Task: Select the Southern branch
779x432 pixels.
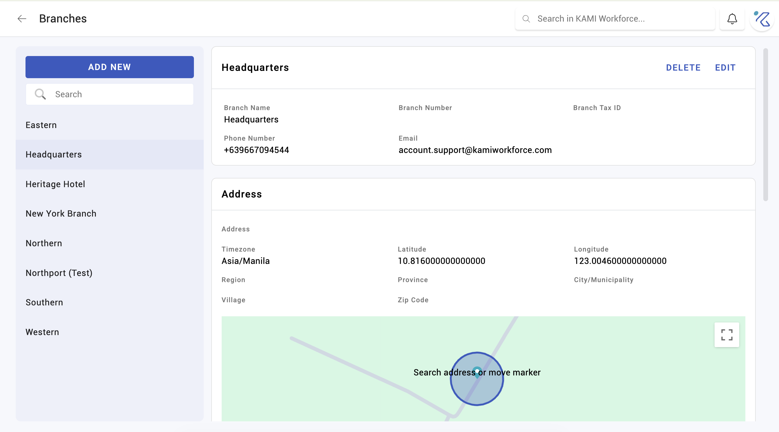Action: coord(110,302)
